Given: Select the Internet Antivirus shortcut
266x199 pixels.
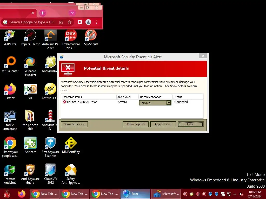Looking at the screenshot, I should 10,174.
